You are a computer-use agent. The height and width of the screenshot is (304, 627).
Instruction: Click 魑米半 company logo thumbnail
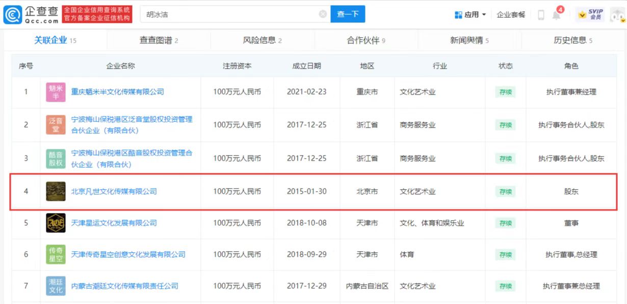(x=56, y=92)
